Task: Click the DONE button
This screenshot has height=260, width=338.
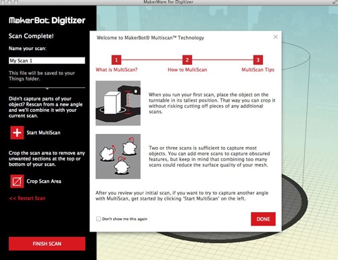Action: click(x=263, y=219)
